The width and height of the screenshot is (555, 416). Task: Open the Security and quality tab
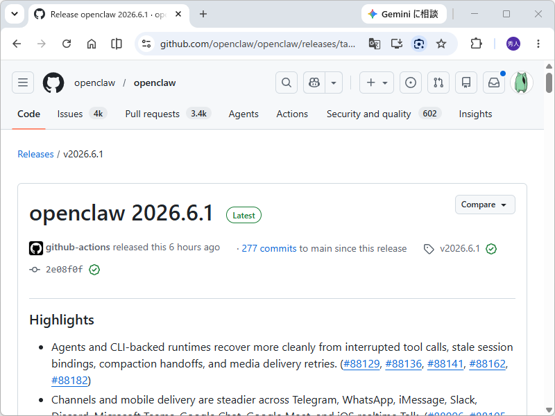(384, 114)
